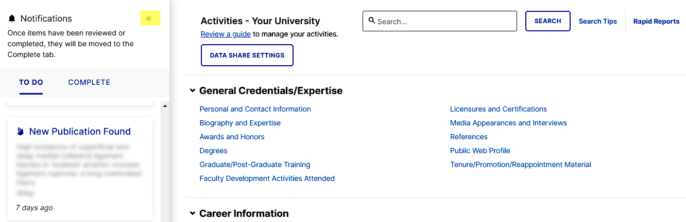Click the SEARCH button
Screen dimensions: 686x222
click(548, 21)
